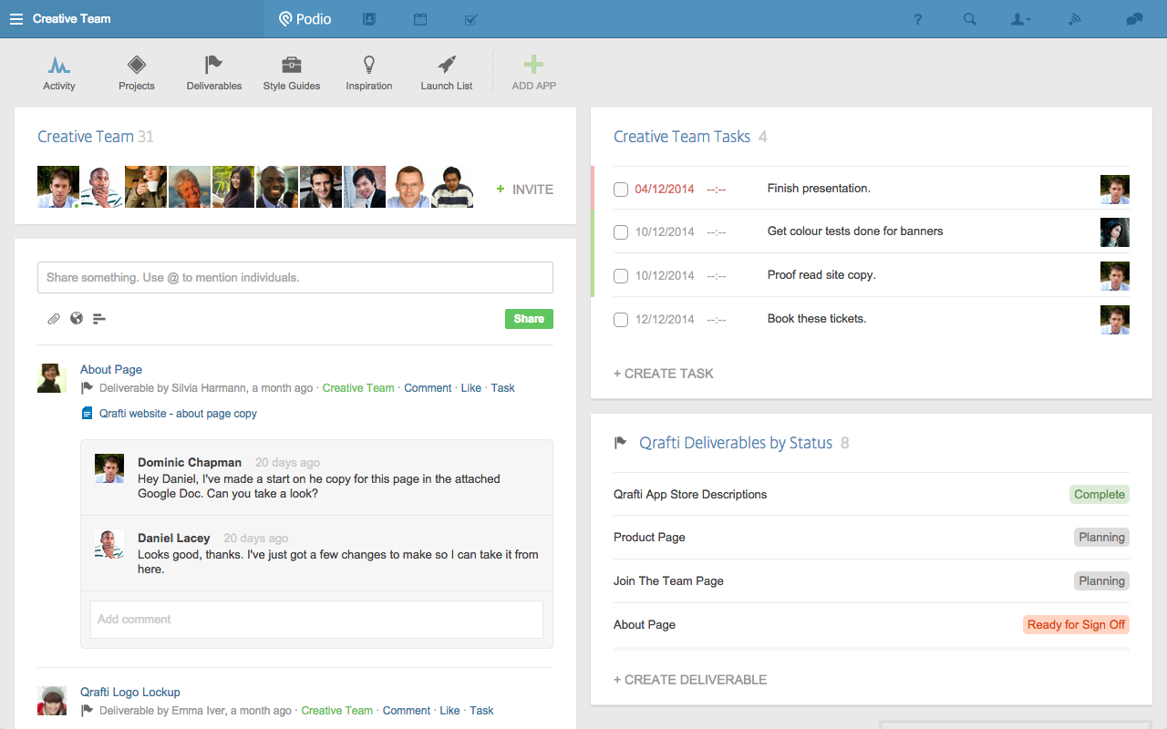Open the notifications feed icon

click(1075, 19)
